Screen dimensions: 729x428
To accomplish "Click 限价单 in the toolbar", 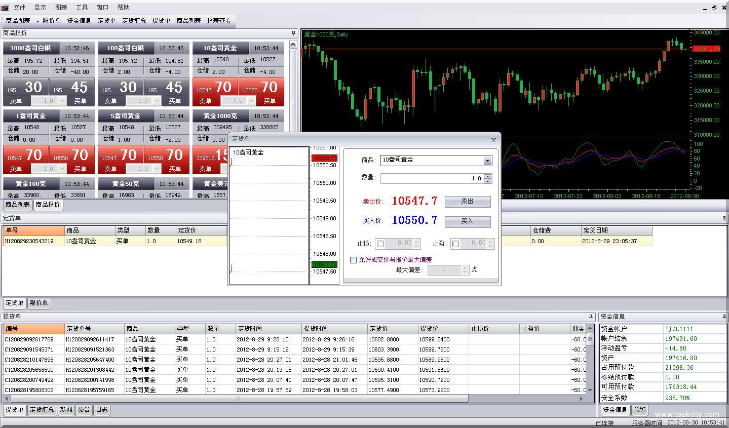I will [52, 21].
